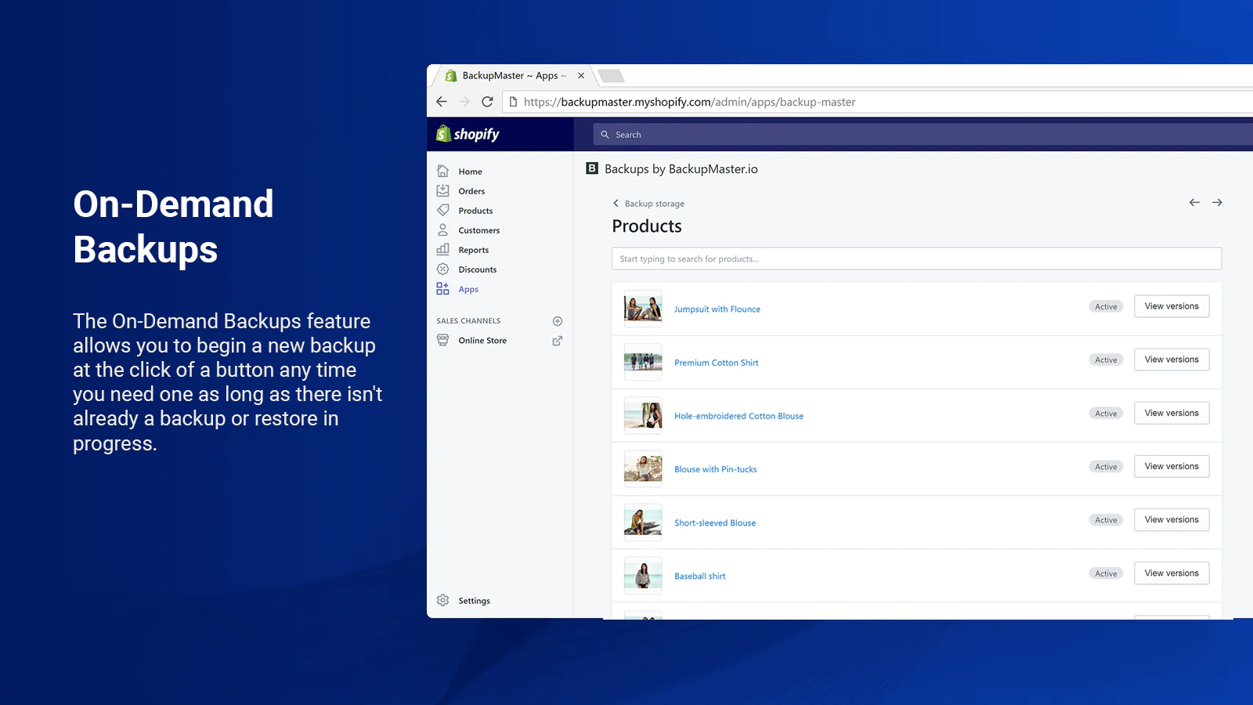Click the Shopify favicon on the tab

coord(451,76)
